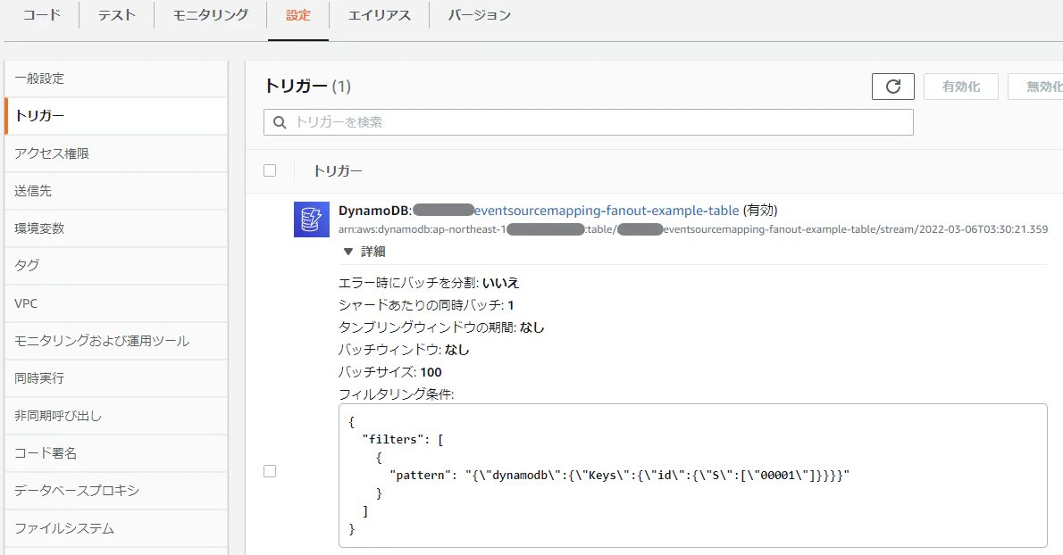The width and height of the screenshot is (1063, 555).
Task: Check the DynamoDB trigger row checkbox
Action: click(x=270, y=471)
